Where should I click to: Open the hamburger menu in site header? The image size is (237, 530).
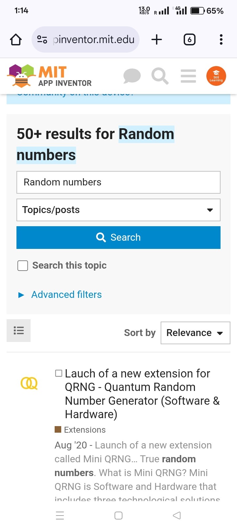point(188,76)
